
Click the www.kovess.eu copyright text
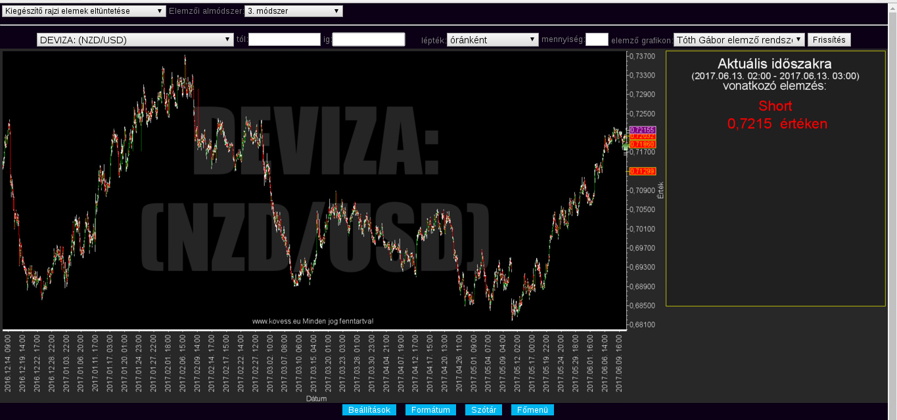tap(313, 322)
